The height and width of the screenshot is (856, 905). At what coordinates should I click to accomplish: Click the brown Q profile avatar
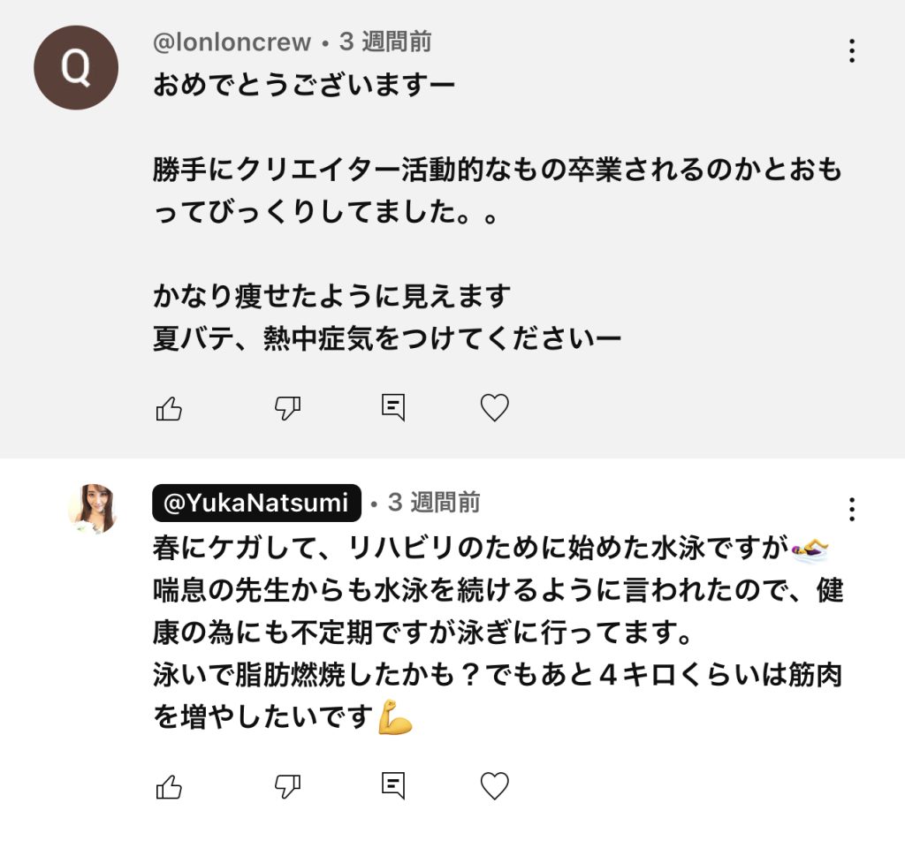(76, 68)
